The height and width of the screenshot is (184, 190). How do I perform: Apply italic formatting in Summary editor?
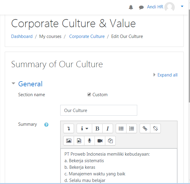pyautogui.click(x=108, y=128)
